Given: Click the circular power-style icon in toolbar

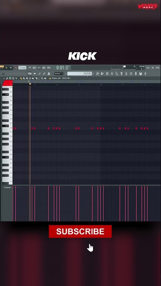Looking at the screenshot, I should 131,73.
